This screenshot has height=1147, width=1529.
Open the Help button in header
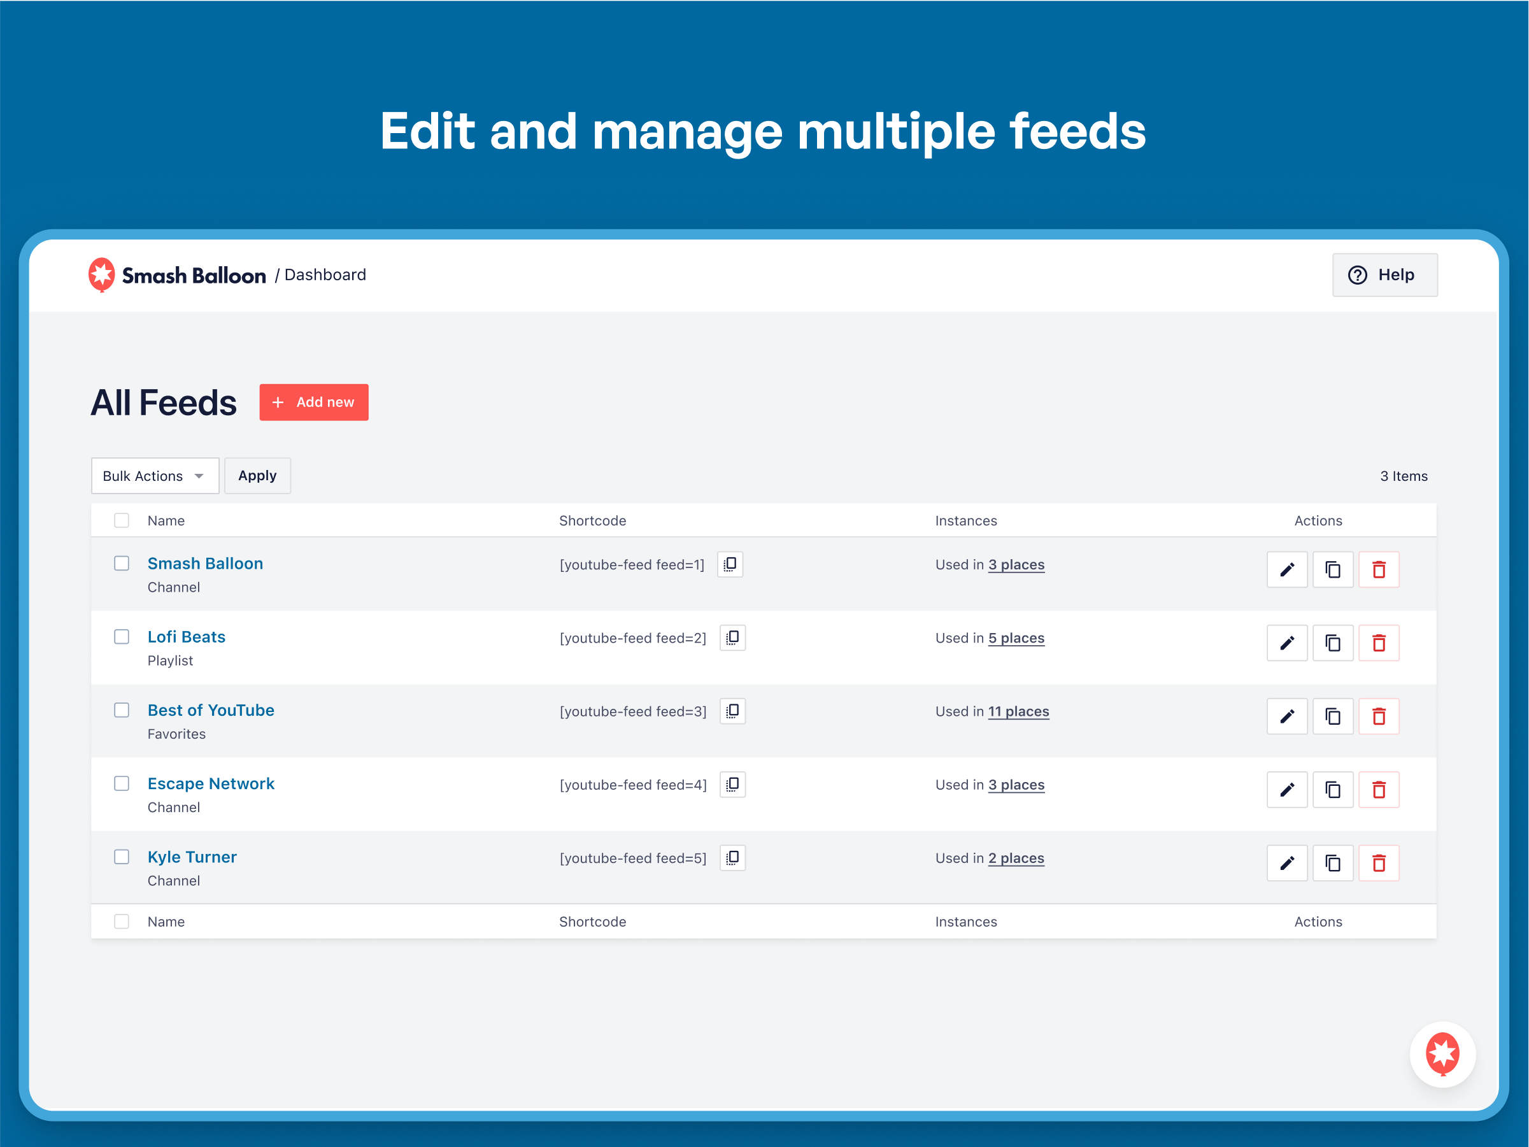tap(1384, 275)
